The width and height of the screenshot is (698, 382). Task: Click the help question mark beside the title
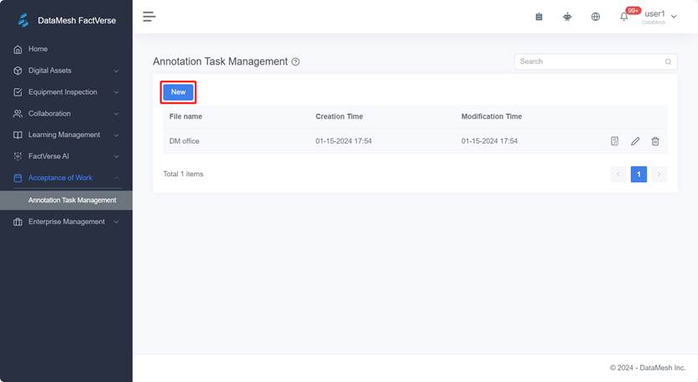[x=295, y=62]
